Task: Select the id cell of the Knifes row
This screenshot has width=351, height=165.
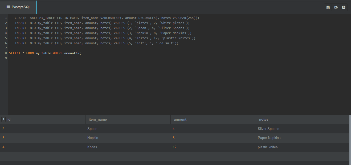Action: click(x=43, y=147)
